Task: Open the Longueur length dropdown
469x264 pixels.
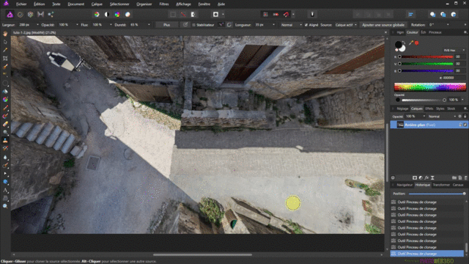Action: [273, 25]
